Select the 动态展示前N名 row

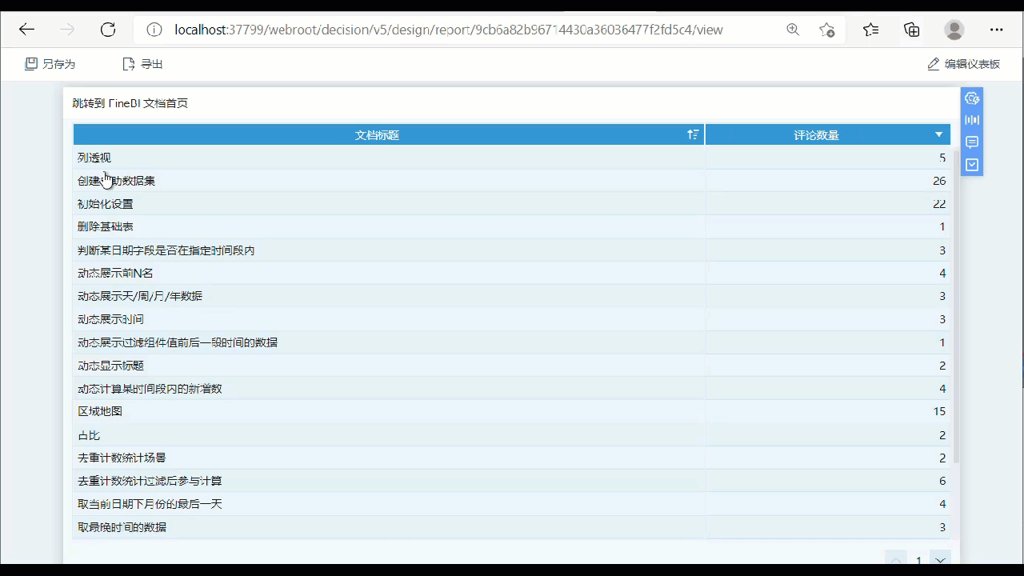click(x=511, y=273)
